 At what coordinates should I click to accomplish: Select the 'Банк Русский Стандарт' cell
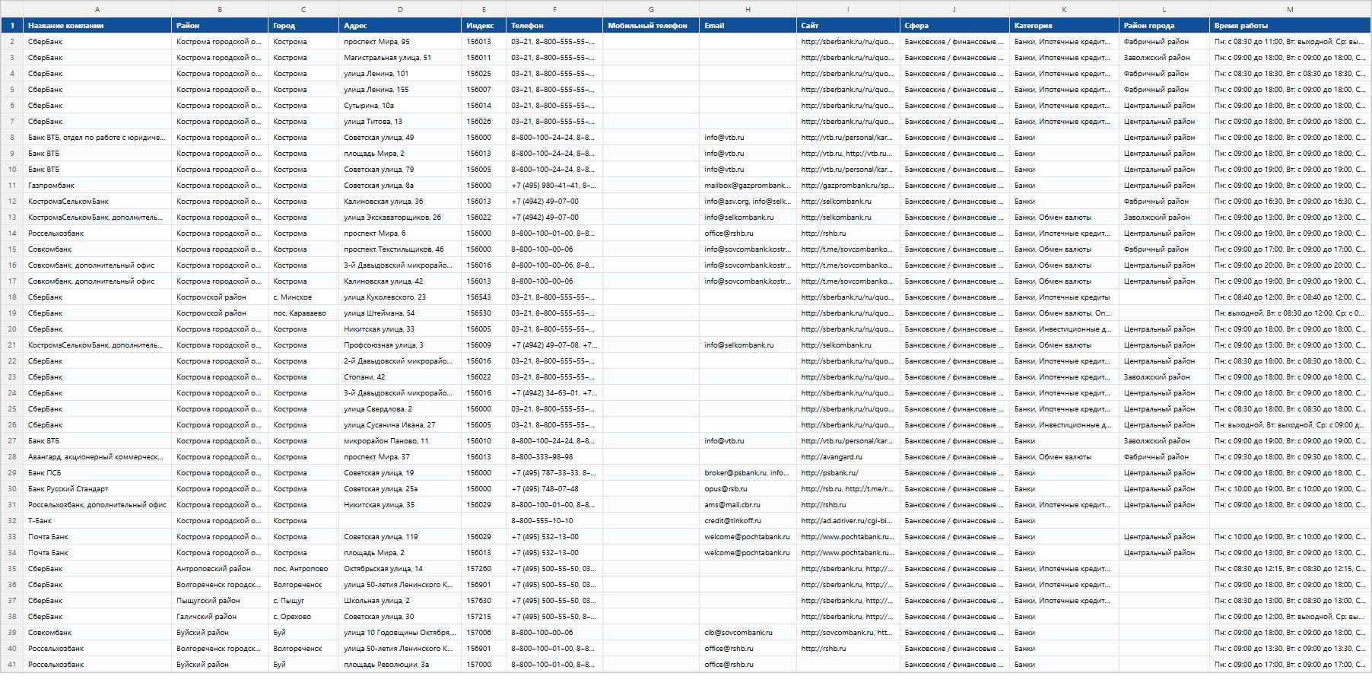pyautogui.click(x=97, y=489)
